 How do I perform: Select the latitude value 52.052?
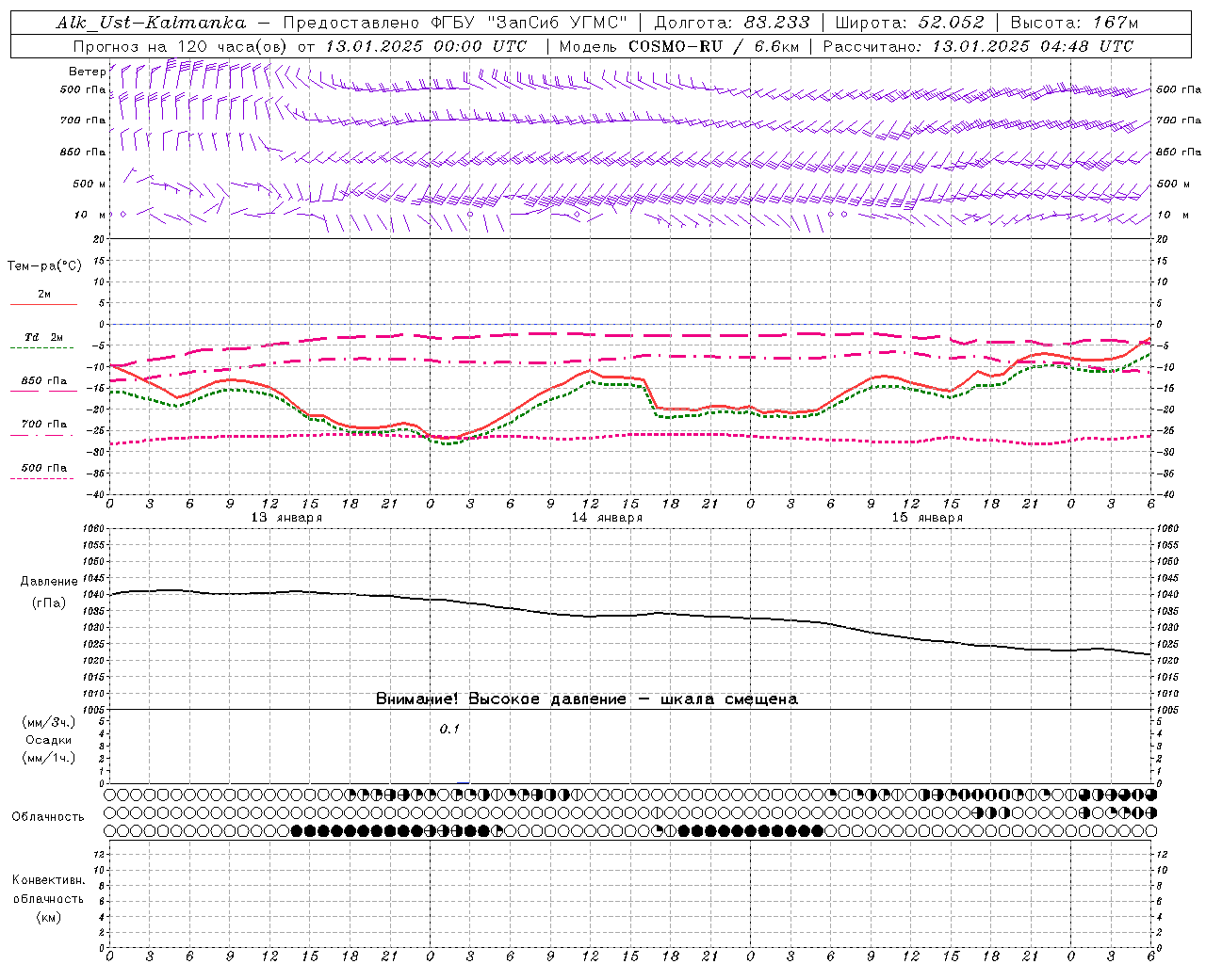coord(952,23)
